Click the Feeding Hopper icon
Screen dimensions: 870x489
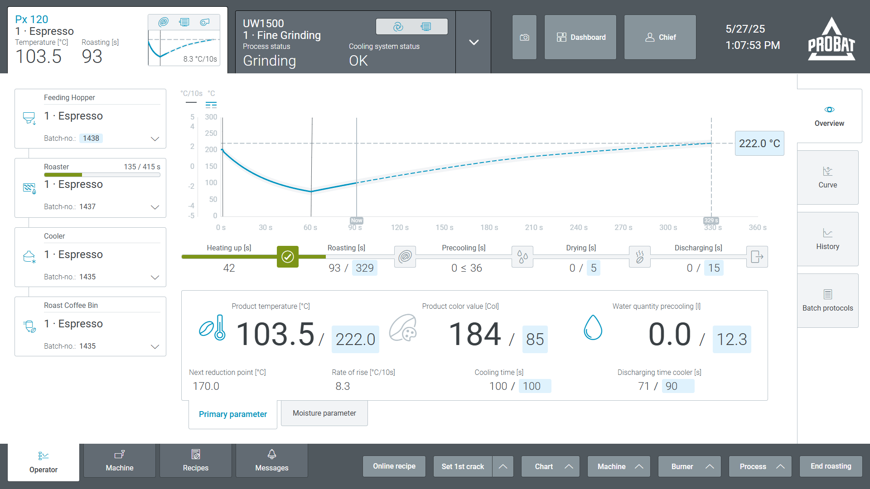click(29, 118)
